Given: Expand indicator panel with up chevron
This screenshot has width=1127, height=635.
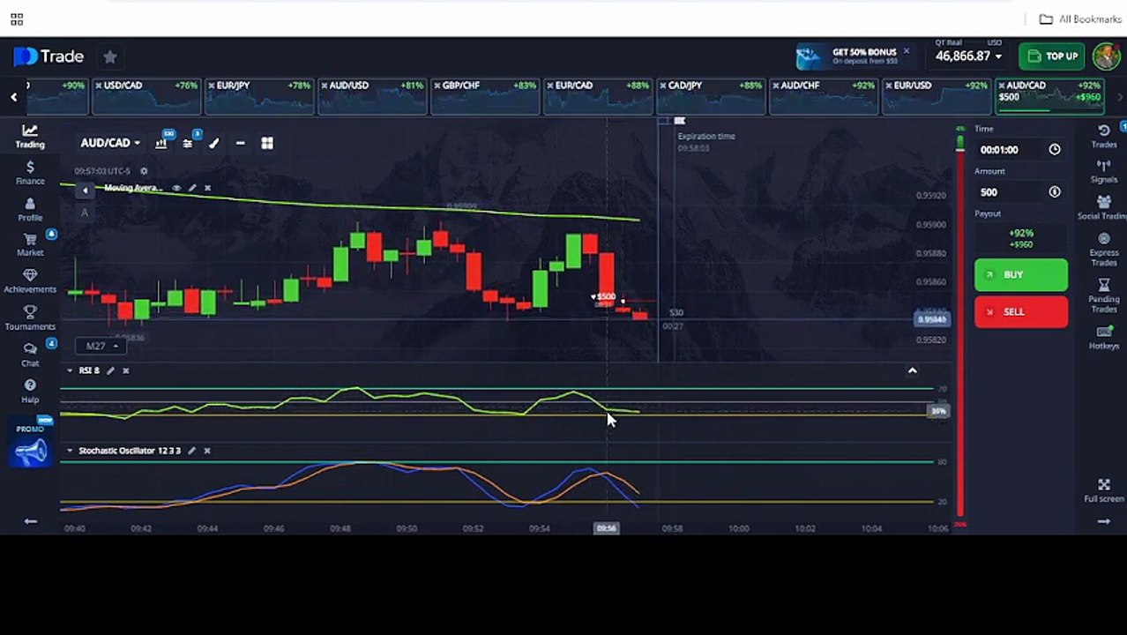Looking at the screenshot, I should point(913,370).
